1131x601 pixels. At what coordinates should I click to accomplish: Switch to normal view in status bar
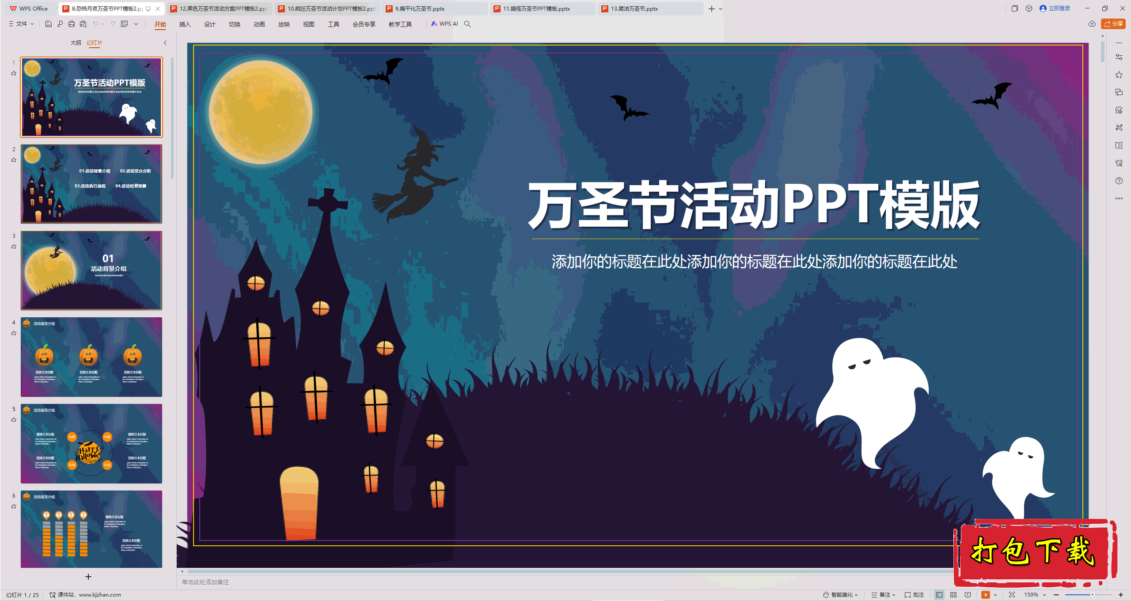click(x=939, y=595)
